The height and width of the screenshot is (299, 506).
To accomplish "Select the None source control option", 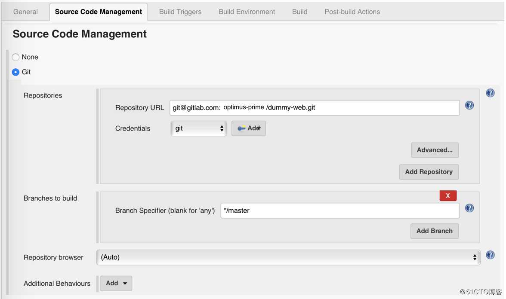I will pyautogui.click(x=15, y=57).
